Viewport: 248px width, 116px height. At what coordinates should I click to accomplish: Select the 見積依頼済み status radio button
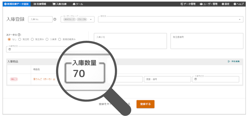click(59, 39)
